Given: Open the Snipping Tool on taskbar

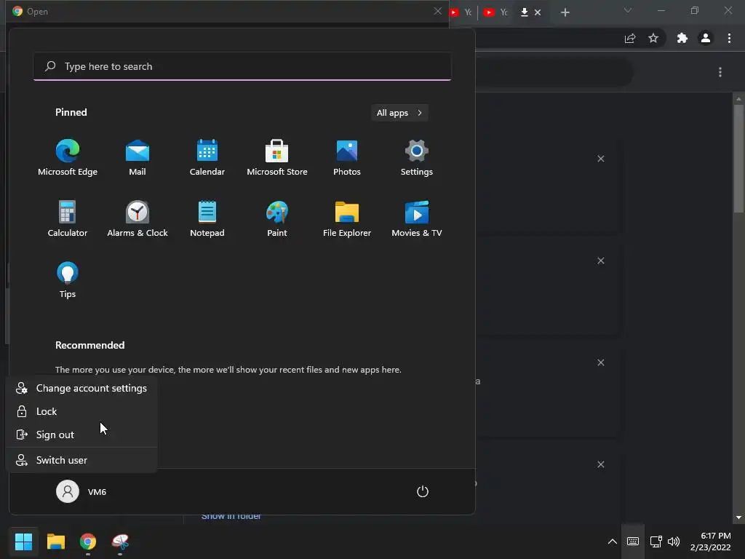Looking at the screenshot, I should pyautogui.click(x=120, y=542).
